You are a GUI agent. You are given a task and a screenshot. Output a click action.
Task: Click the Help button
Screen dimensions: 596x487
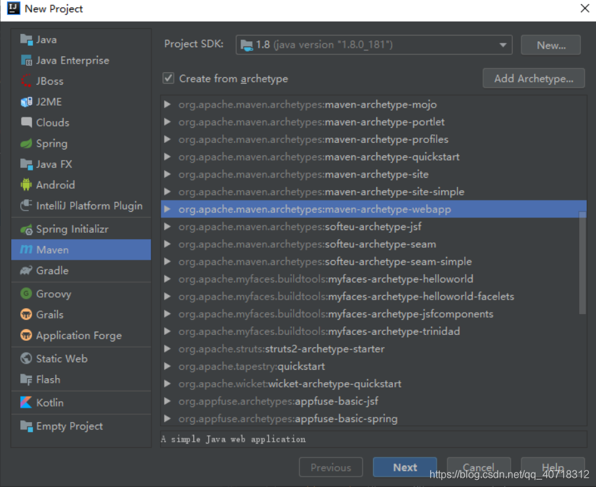tap(553, 467)
